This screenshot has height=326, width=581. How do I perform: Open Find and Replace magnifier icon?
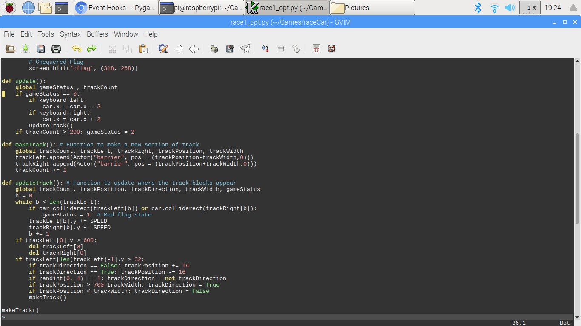pyautogui.click(x=163, y=49)
